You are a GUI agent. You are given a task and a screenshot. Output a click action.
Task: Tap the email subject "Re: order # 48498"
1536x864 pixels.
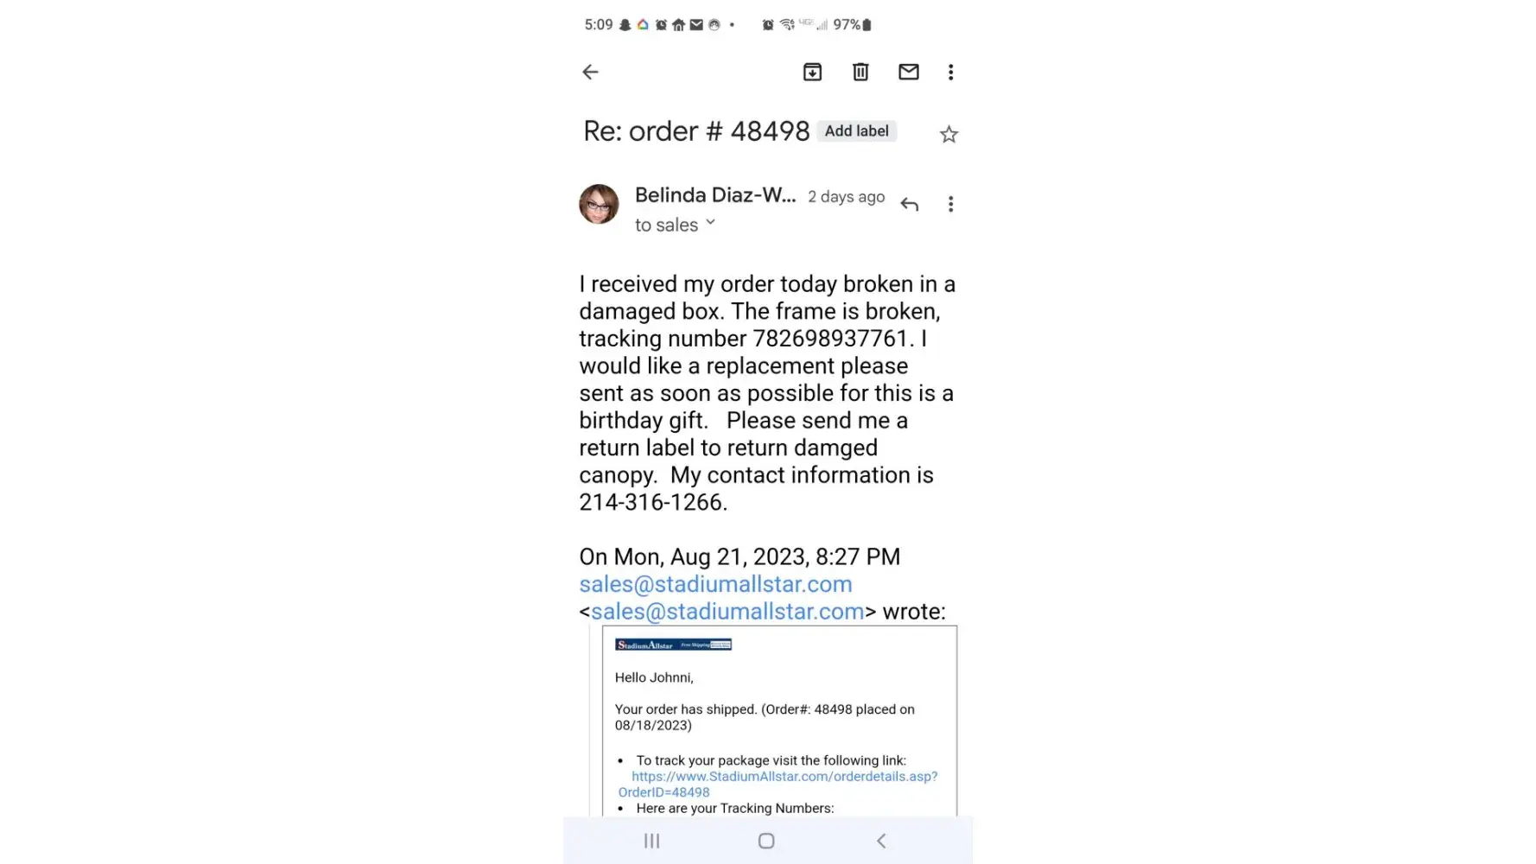point(696,131)
